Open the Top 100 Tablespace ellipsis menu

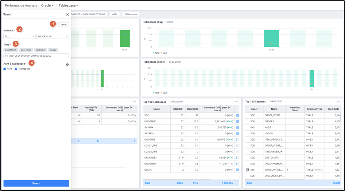coord(236,102)
